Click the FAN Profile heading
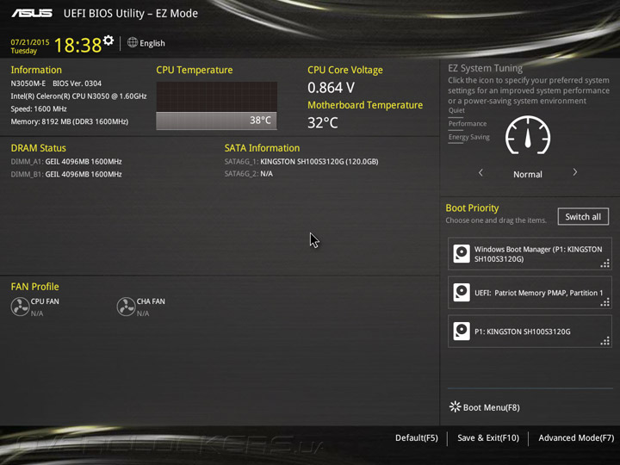620x465 pixels. pyautogui.click(x=34, y=287)
